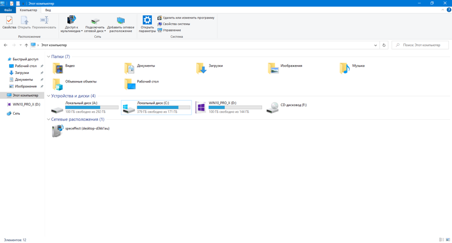Select Документы in sidebar

tap(24, 80)
